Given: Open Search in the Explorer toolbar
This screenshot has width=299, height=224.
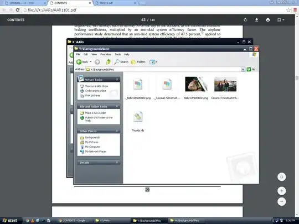Looking at the screenshot, I should tap(121, 62).
